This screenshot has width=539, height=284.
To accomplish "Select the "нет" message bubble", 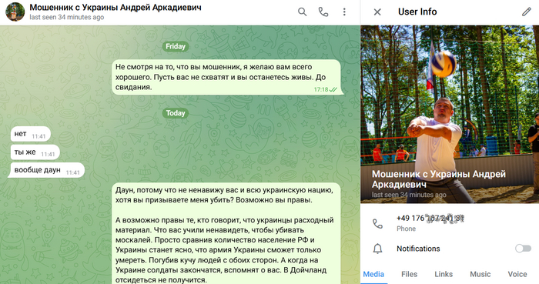I will [x=31, y=134].
